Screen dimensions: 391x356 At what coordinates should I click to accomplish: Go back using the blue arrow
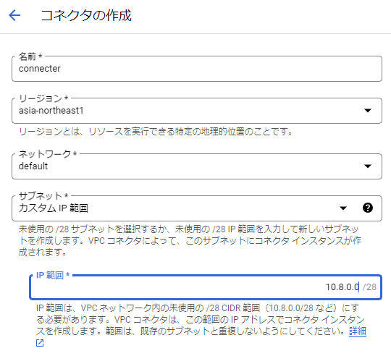pyautogui.click(x=14, y=15)
